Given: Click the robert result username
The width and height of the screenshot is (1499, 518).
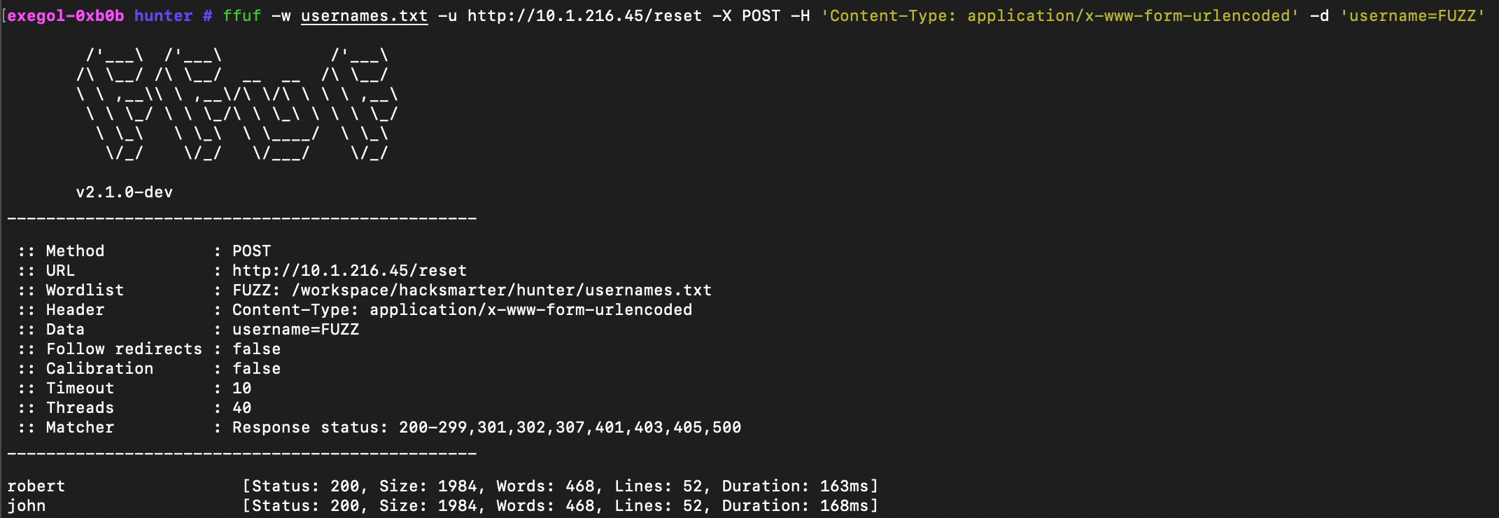Looking at the screenshot, I should tap(36, 486).
